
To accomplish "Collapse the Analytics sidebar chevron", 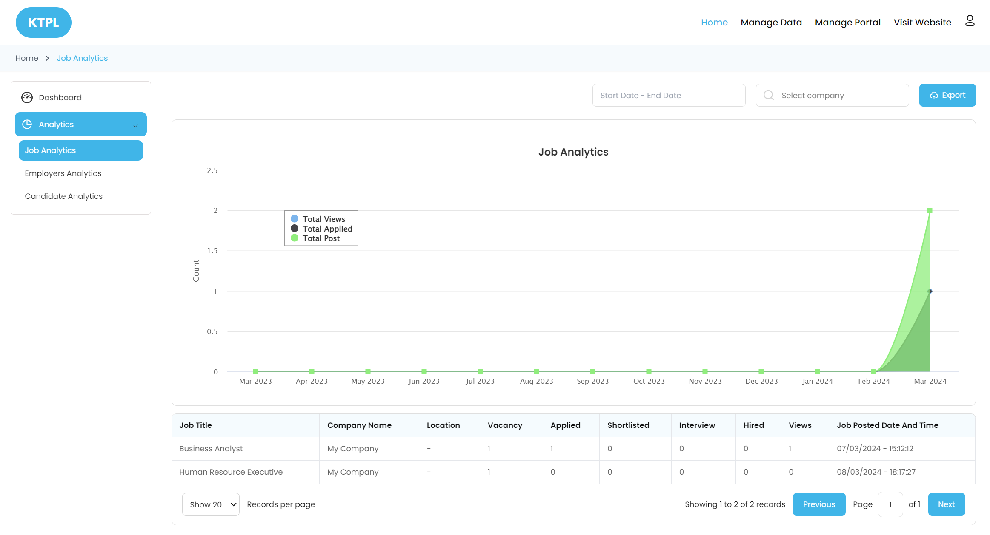I will pyautogui.click(x=135, y=125).
